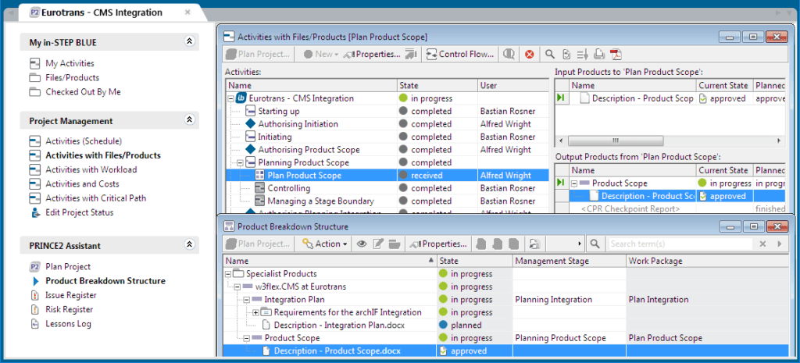Collapse the Integration Plan tree node

[247, 299]
